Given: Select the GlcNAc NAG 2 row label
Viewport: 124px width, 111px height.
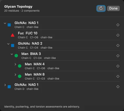Looking at the screenshot, I should tap(30, 44).
